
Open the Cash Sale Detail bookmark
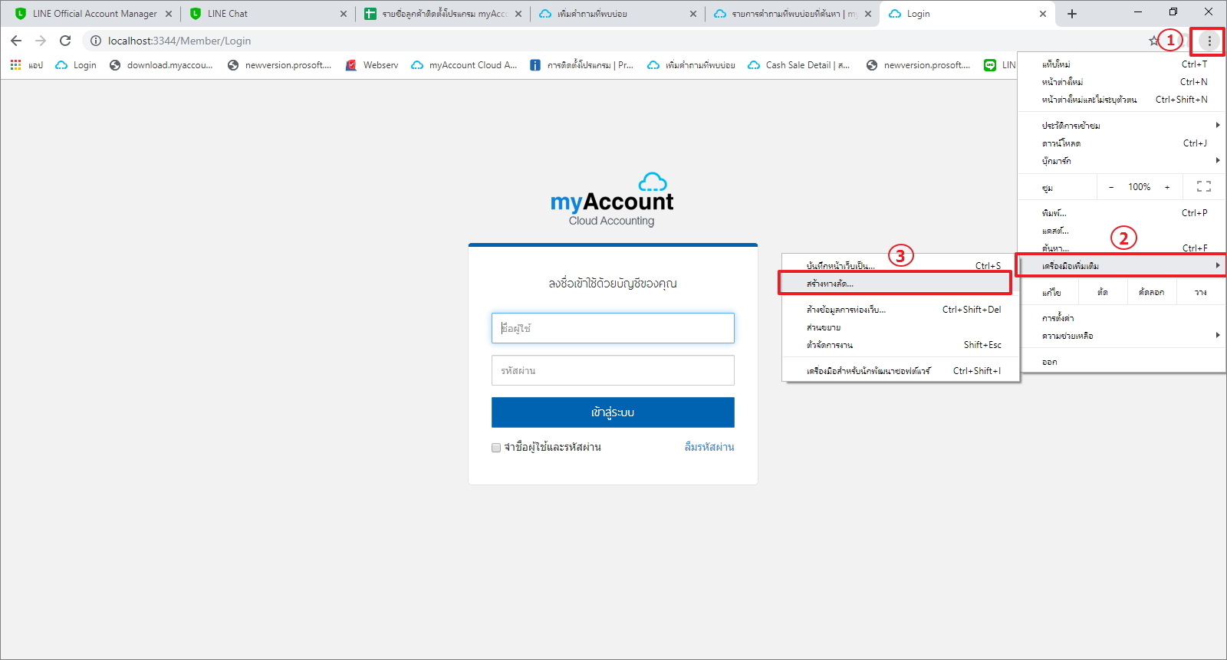(798, 65)
